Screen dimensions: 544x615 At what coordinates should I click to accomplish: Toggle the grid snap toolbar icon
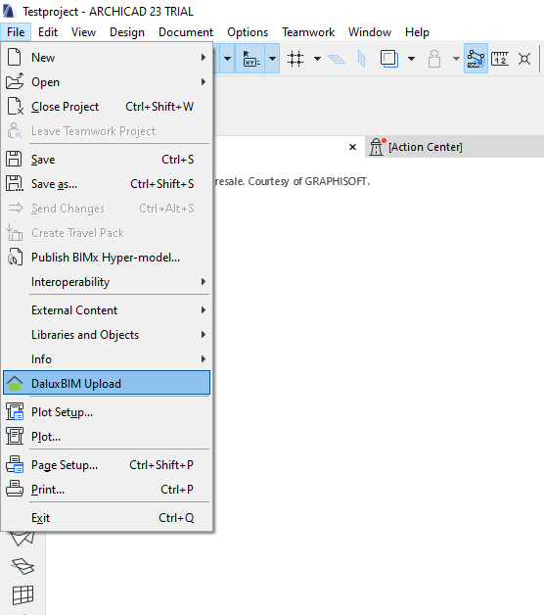(295, 59)
